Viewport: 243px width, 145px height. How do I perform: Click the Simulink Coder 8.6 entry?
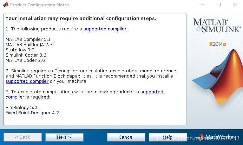pos(26,55)
